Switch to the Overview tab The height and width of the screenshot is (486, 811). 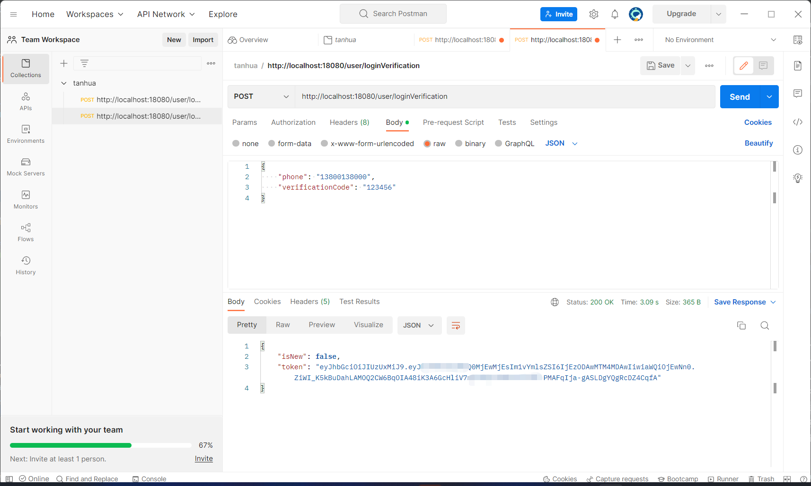pyautogui.click(x=248, y=40)
